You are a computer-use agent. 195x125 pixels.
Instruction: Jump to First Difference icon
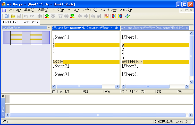tap(61, 16)
